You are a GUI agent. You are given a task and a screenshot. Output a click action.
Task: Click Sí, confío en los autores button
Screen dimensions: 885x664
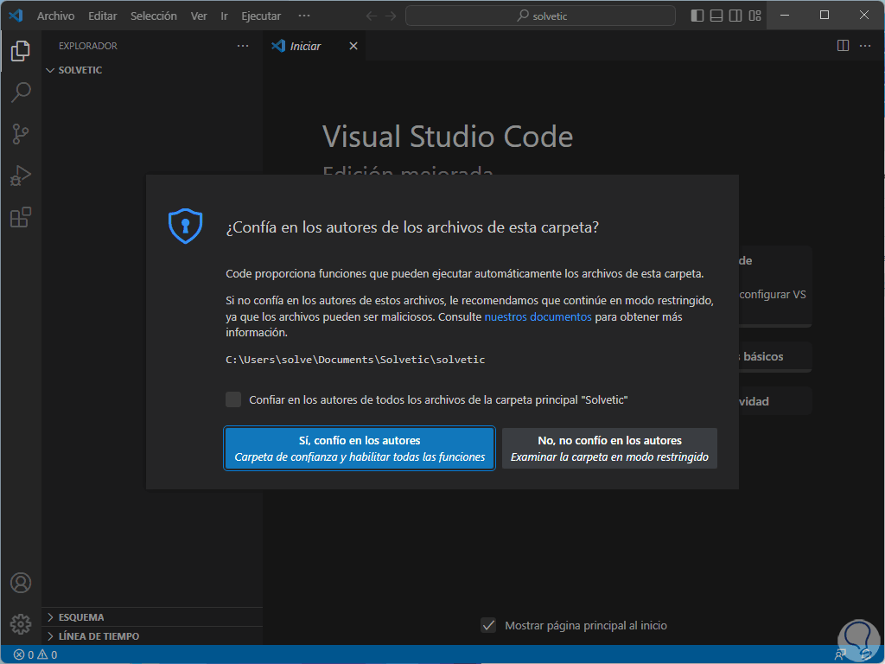coord(360,449)
